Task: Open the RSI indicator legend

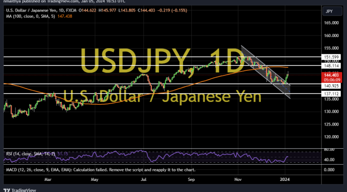Action: tap(30, 154)
